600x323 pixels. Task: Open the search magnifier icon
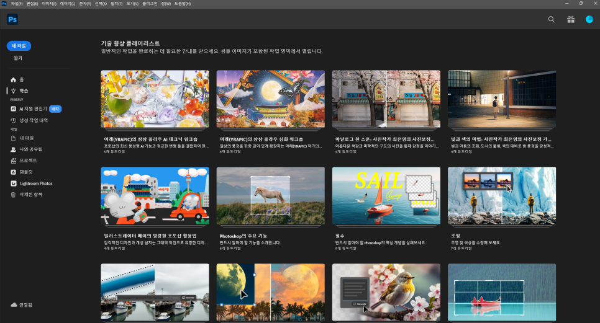pyautogui.click(x=551, y=19)
